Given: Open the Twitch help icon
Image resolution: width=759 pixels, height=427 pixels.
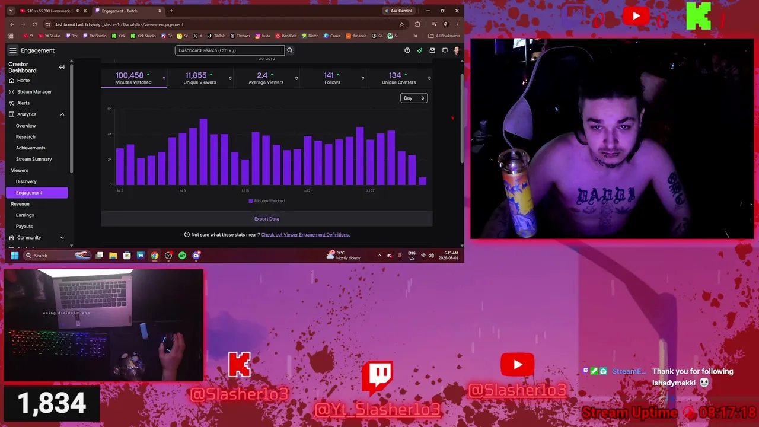Looking at the screenshot, I should point(407,50).
